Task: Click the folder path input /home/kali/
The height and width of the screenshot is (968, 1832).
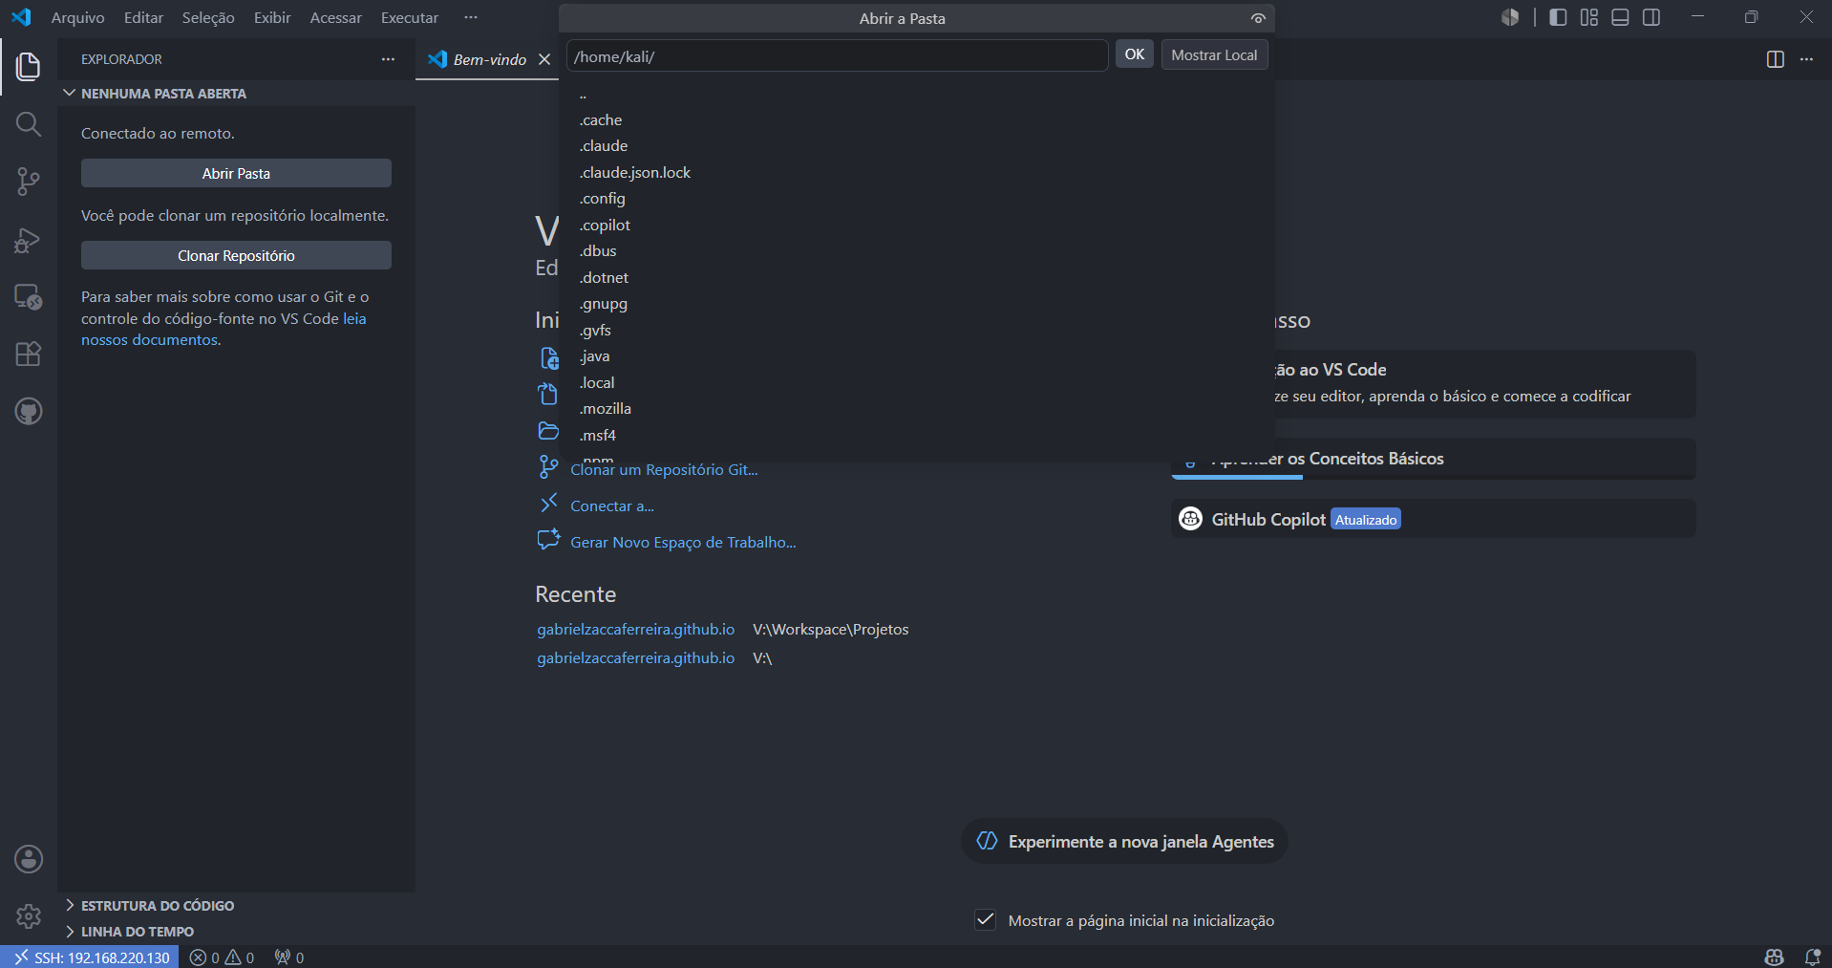Action: tap(837, 55)
